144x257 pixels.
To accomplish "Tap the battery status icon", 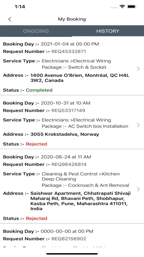I will click(132, 7).
